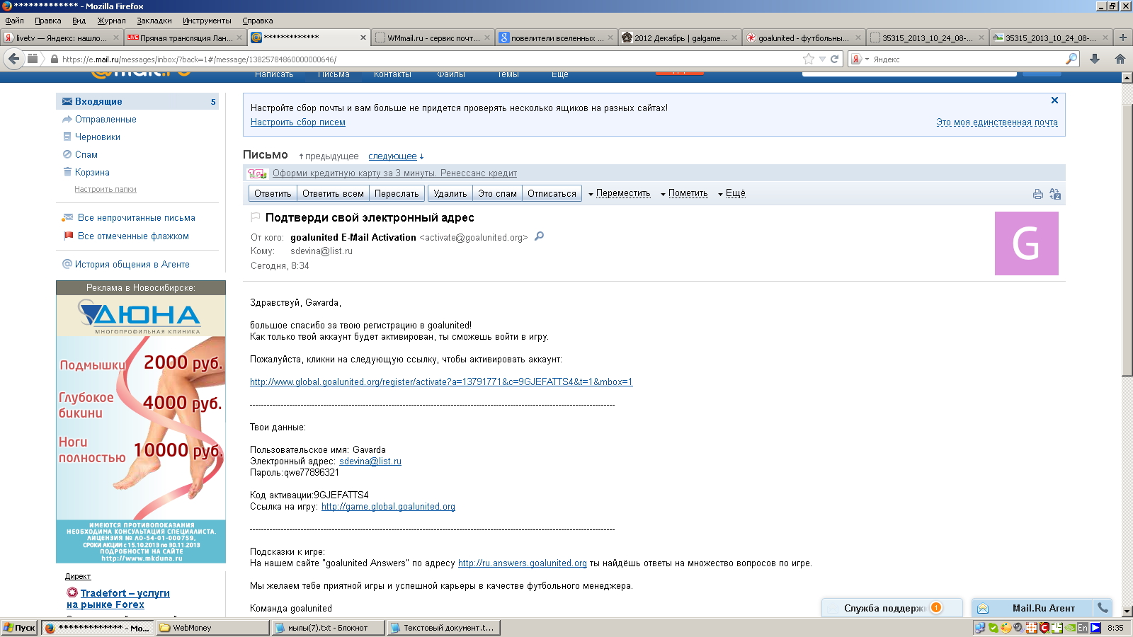Open the Firefox downloads arrow icon
The image size is (1133, 637).
click(1095, 59)
